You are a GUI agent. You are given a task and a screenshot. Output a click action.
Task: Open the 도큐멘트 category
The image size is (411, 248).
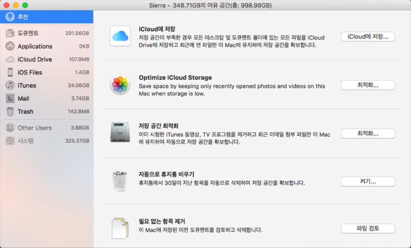point(46,33)
